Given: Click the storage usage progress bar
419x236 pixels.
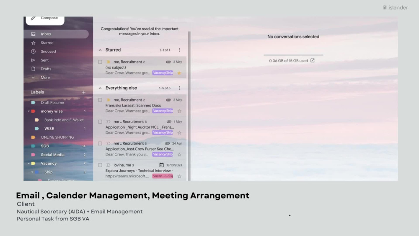Looking at the screenshot, I should pyautogui.click(x=293, y=55).
